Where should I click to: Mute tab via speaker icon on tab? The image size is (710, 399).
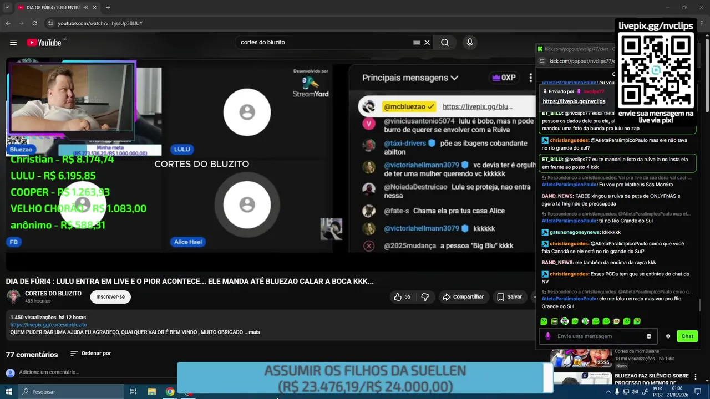[85, 8]
